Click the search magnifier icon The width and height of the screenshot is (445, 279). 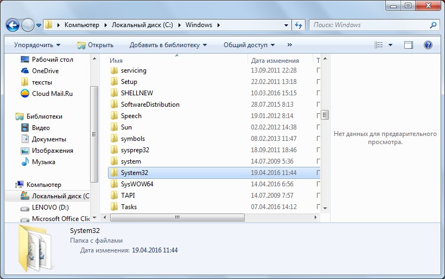[x=433, y=25]
